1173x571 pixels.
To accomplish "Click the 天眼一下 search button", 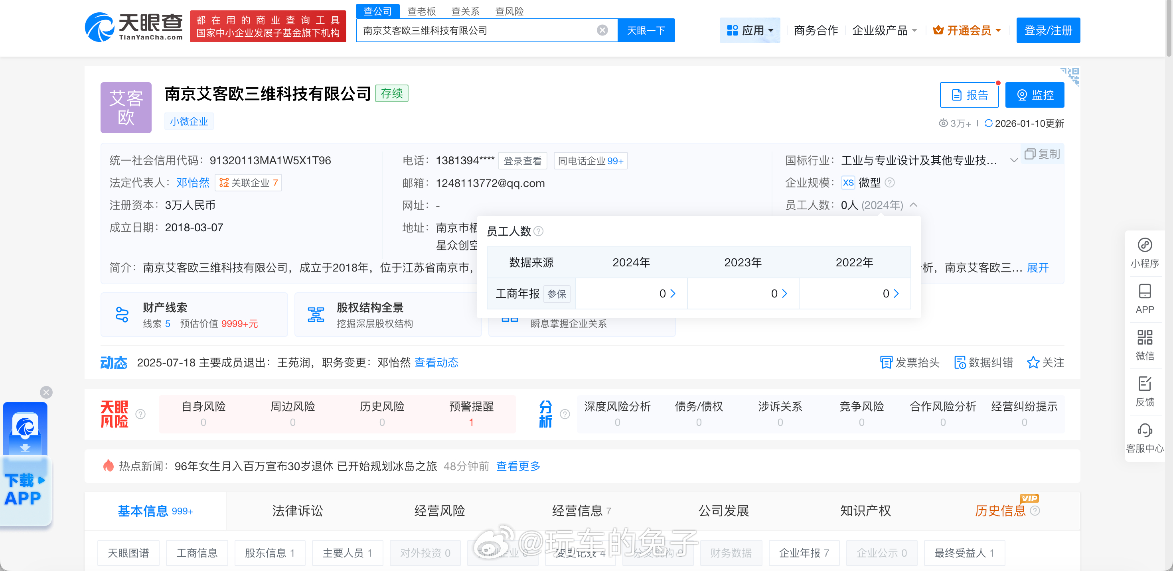I will (x=646, y=30).
